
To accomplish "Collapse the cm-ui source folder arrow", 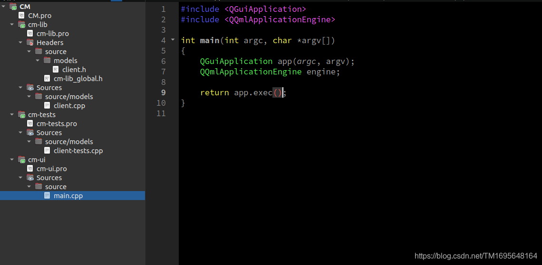I will point(29,186).
